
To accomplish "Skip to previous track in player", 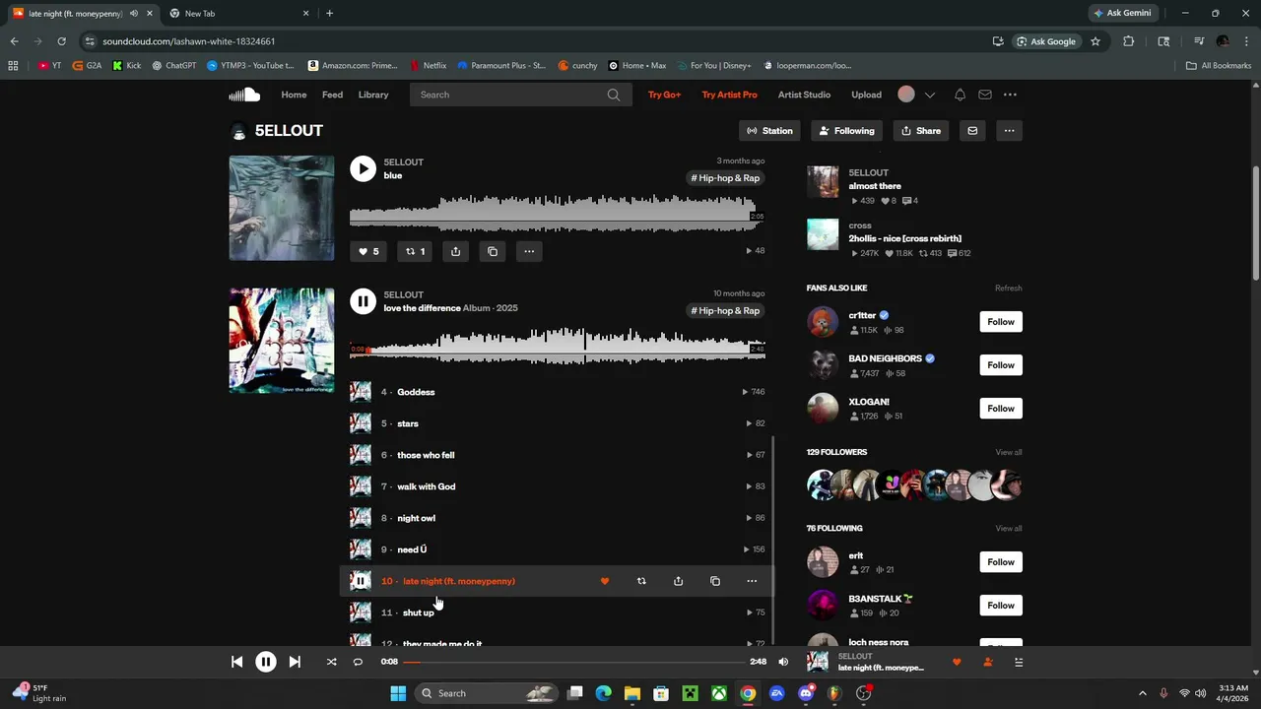I will (236, 662).
